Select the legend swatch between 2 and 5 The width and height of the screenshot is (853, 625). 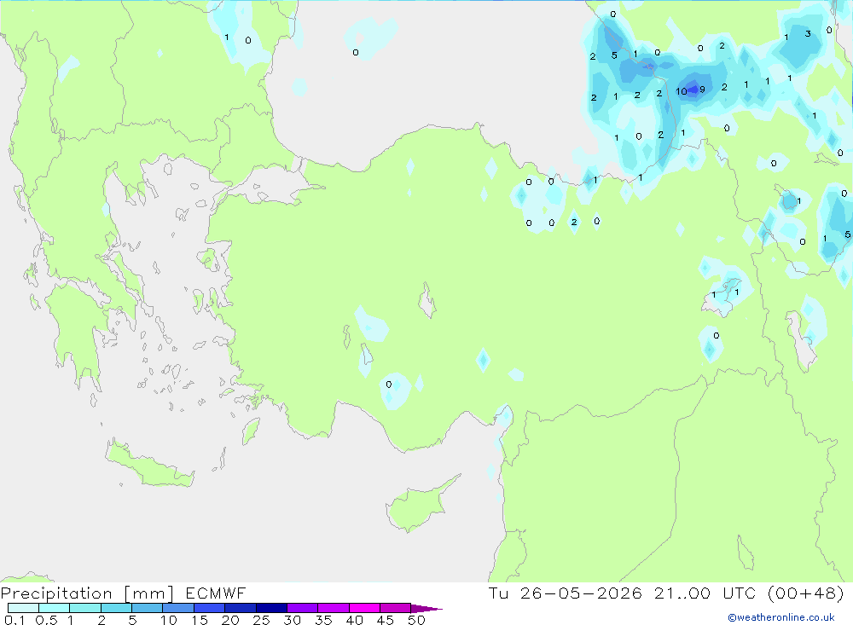coord(116,608)
